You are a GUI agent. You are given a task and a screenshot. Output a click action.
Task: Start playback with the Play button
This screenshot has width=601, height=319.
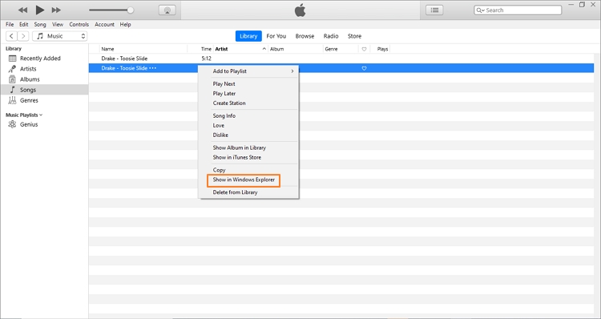(39, 10)
